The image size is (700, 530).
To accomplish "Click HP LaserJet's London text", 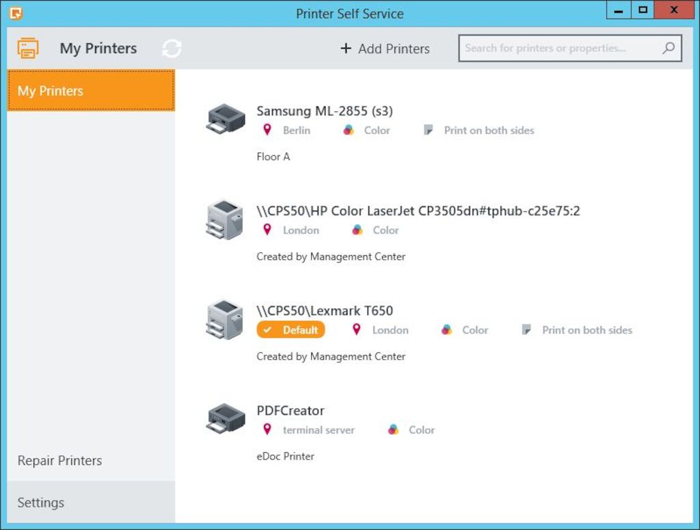I will 301,230.
